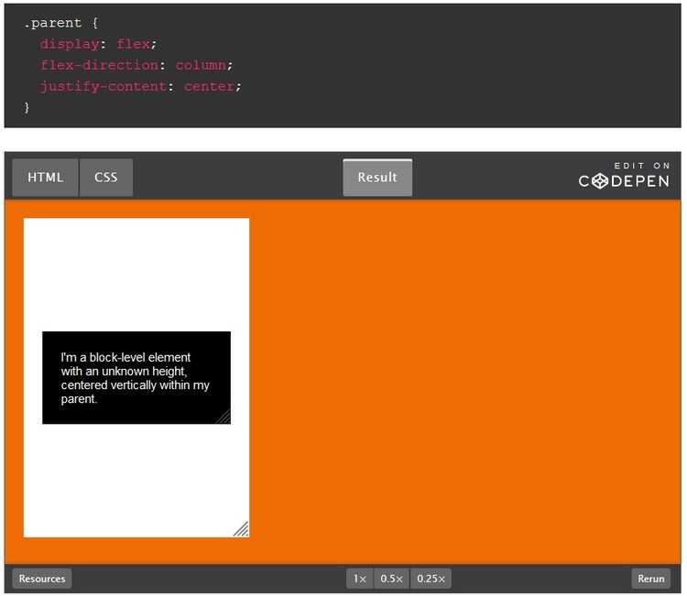Click the CodePen logo box icon
687x596 pixels.
(599, 181)
